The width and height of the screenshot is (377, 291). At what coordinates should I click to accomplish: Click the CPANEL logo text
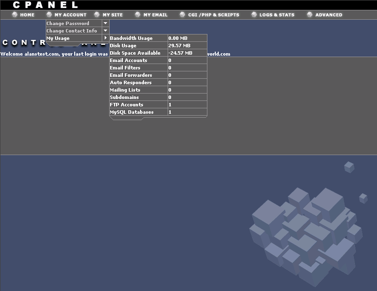pos(45,5)
